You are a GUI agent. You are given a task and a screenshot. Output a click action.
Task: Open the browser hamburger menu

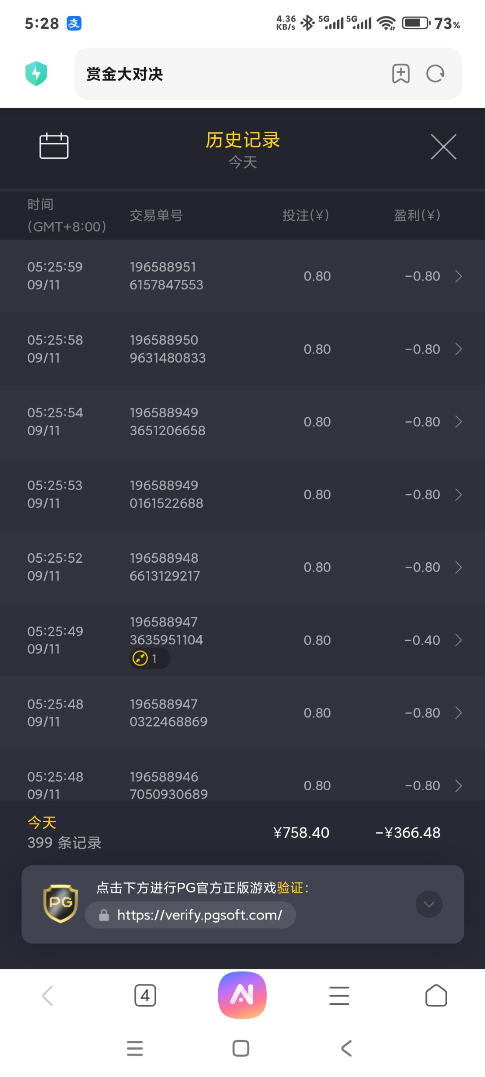click(x=339, y=996)
